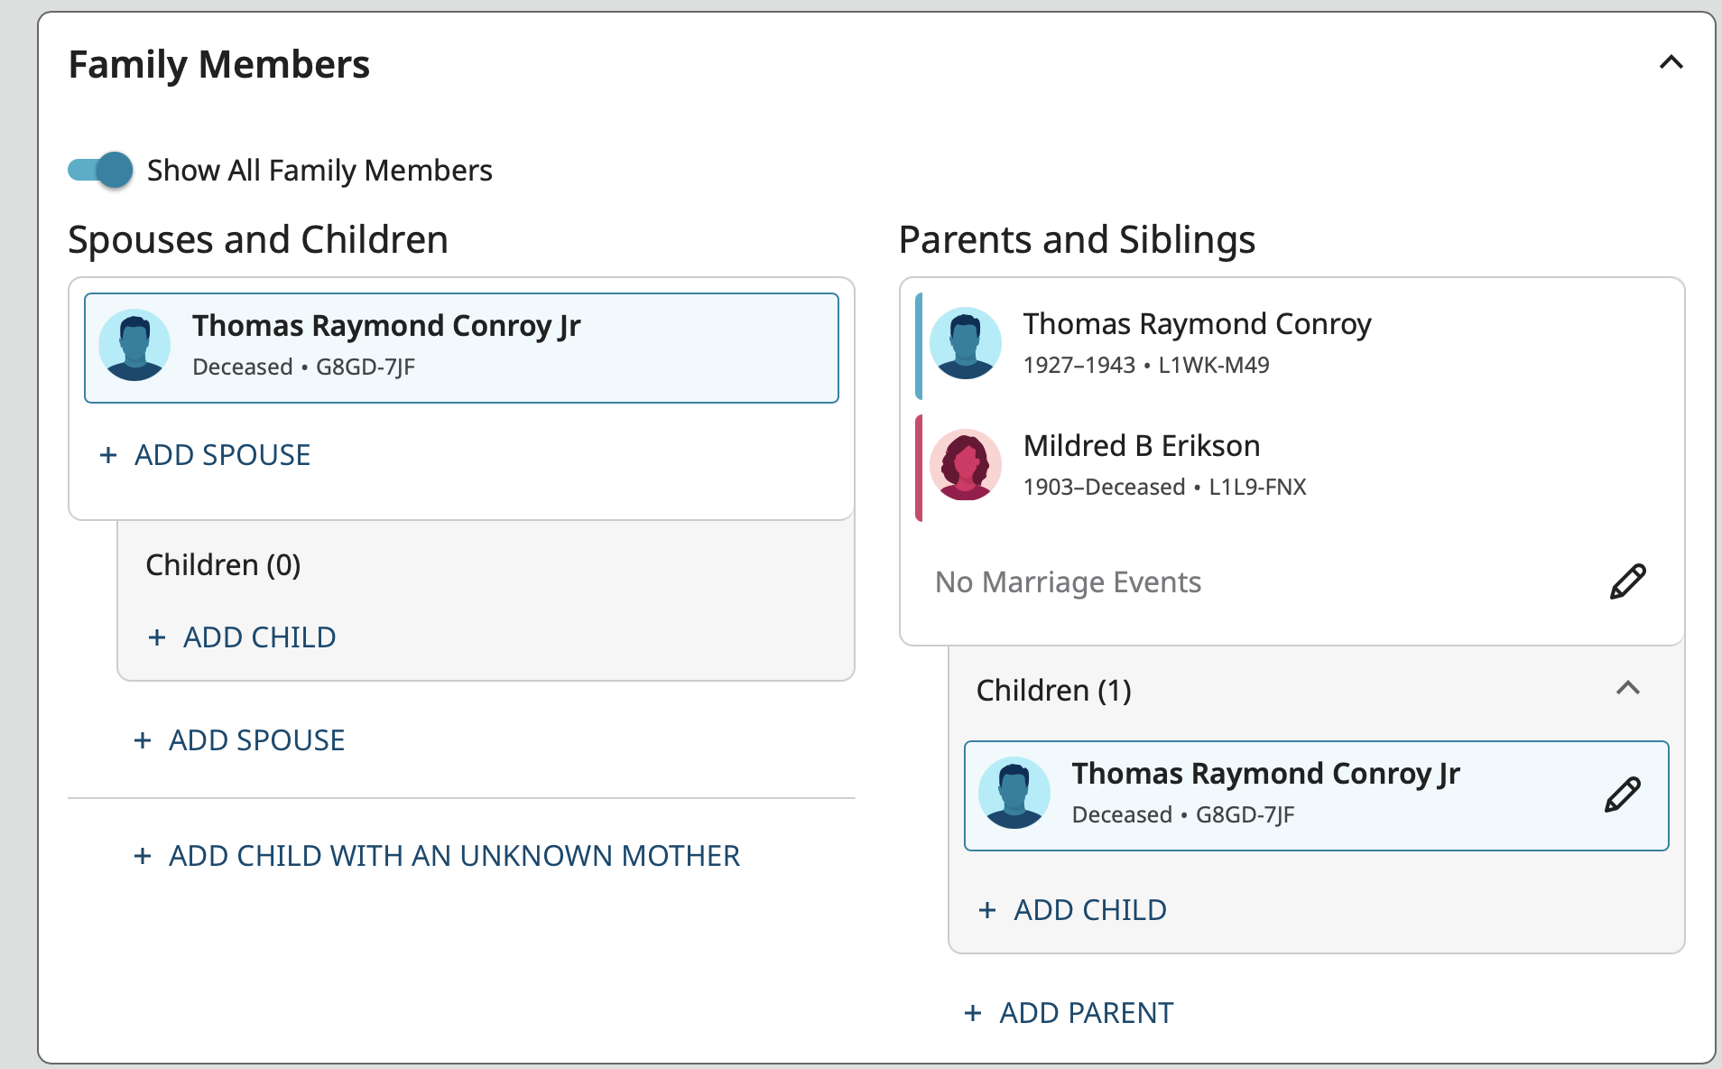
Task: Click ADD CHILD under Children (1)
Action: (1073, 910)
